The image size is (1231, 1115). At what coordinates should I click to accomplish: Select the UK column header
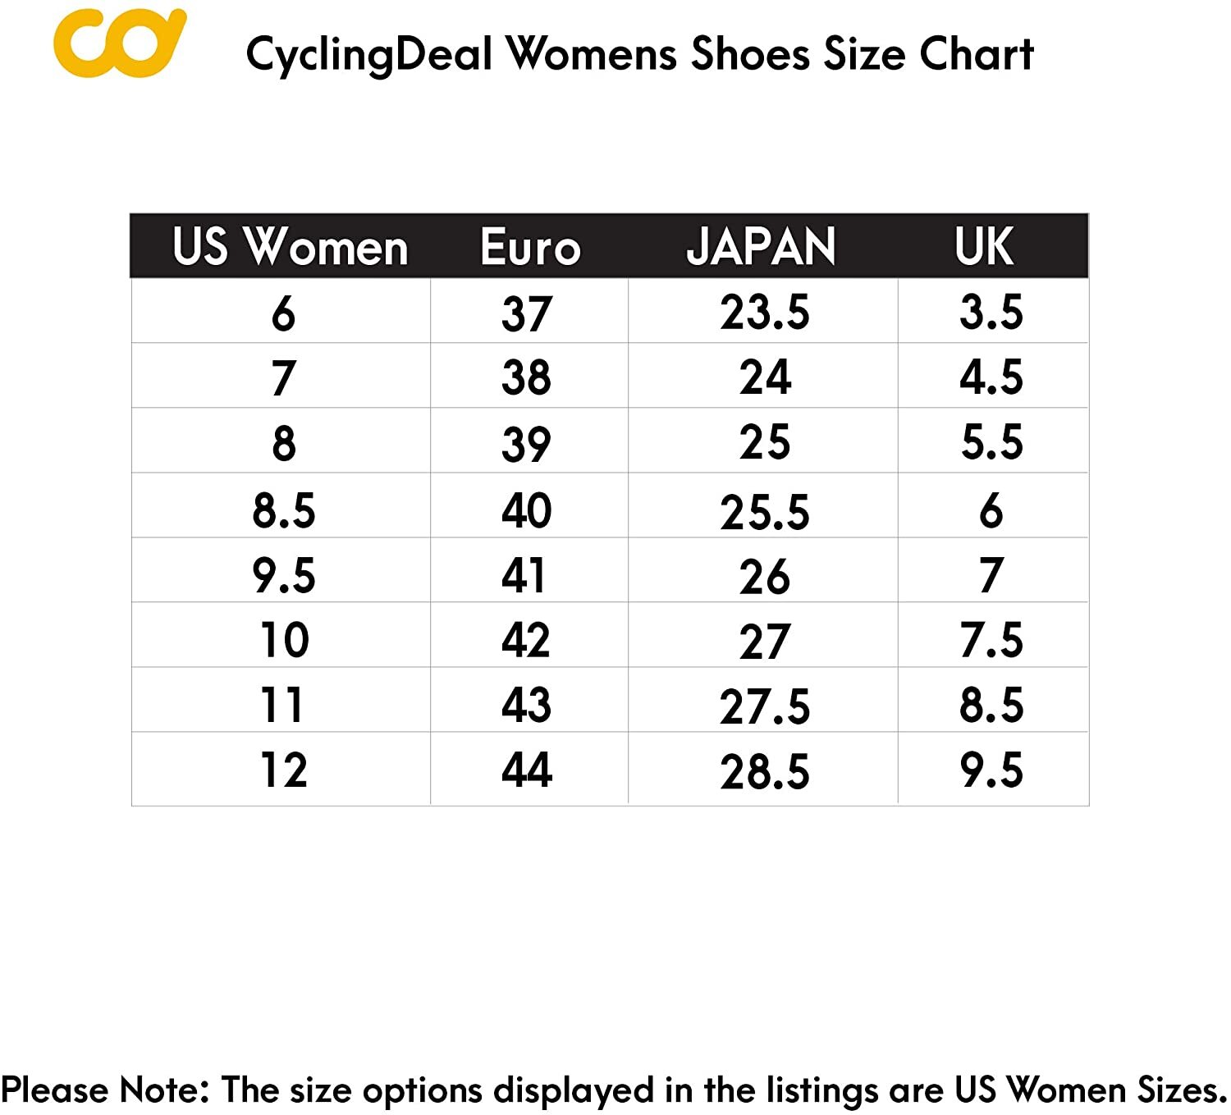point(984,246)
